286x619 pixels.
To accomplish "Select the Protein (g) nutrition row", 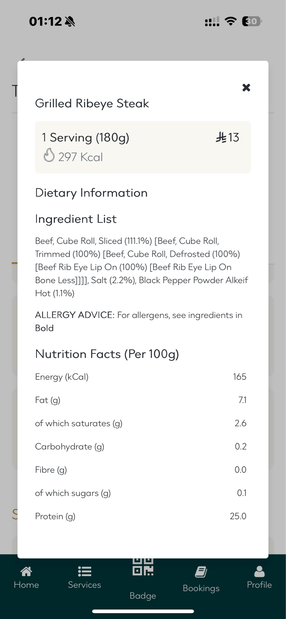I will 140,516.
